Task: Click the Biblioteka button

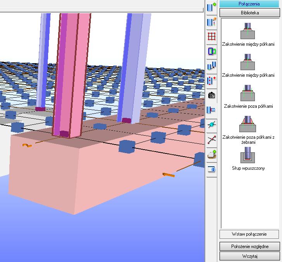Action: click(250, 13)
